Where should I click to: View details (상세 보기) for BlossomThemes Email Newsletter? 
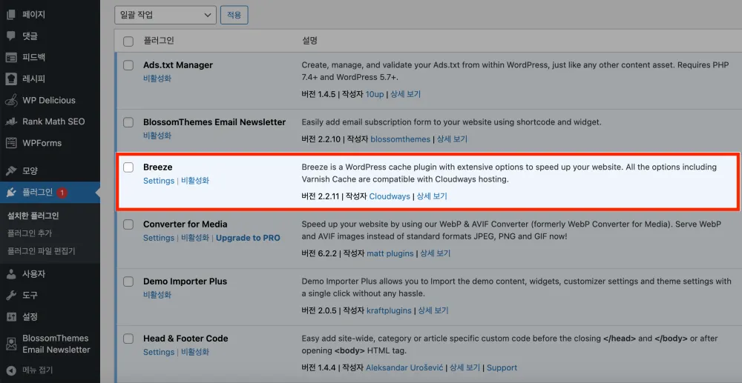(452, 139)
